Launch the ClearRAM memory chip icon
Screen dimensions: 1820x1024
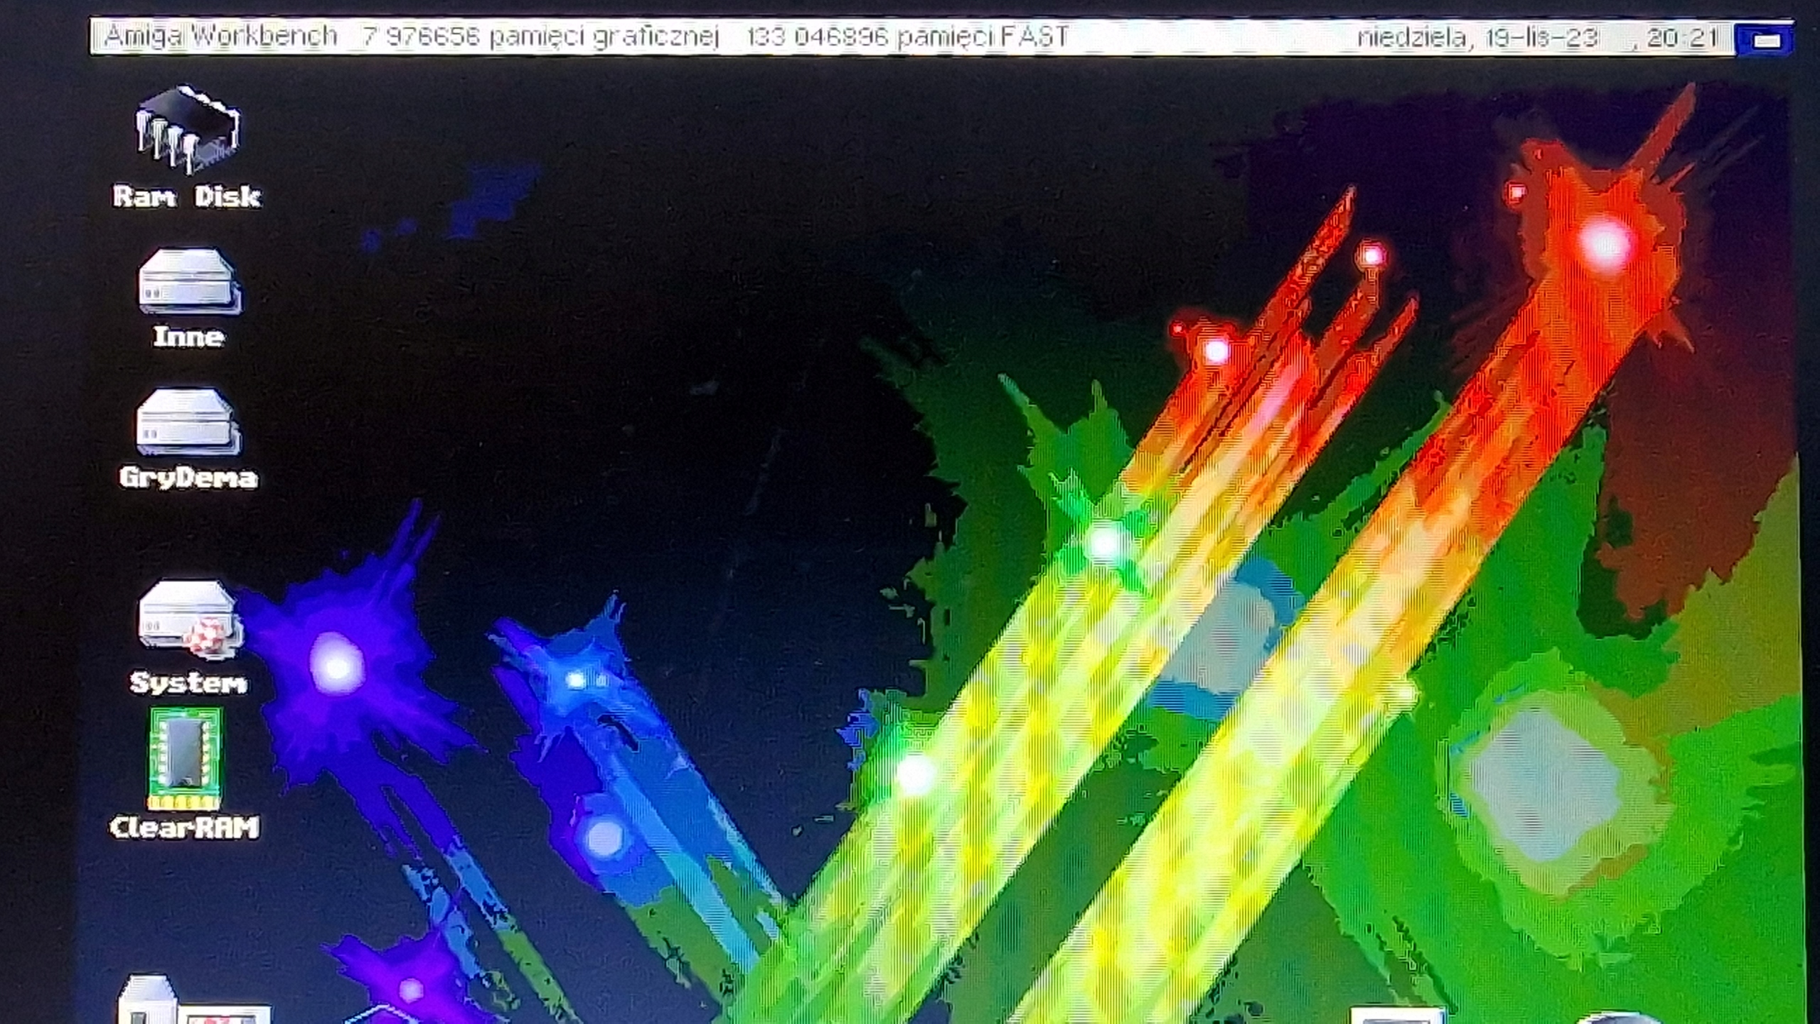(x=185, y=759)
